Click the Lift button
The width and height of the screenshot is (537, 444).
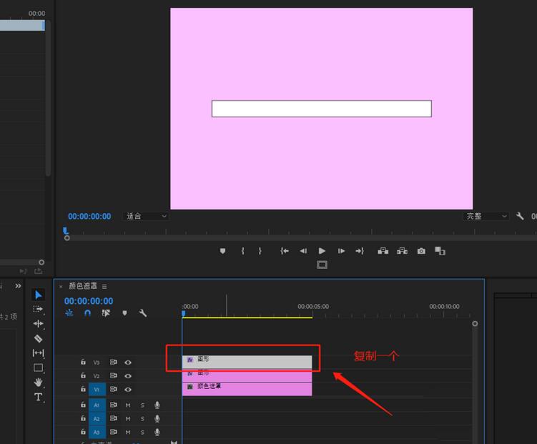coord(383,251)
